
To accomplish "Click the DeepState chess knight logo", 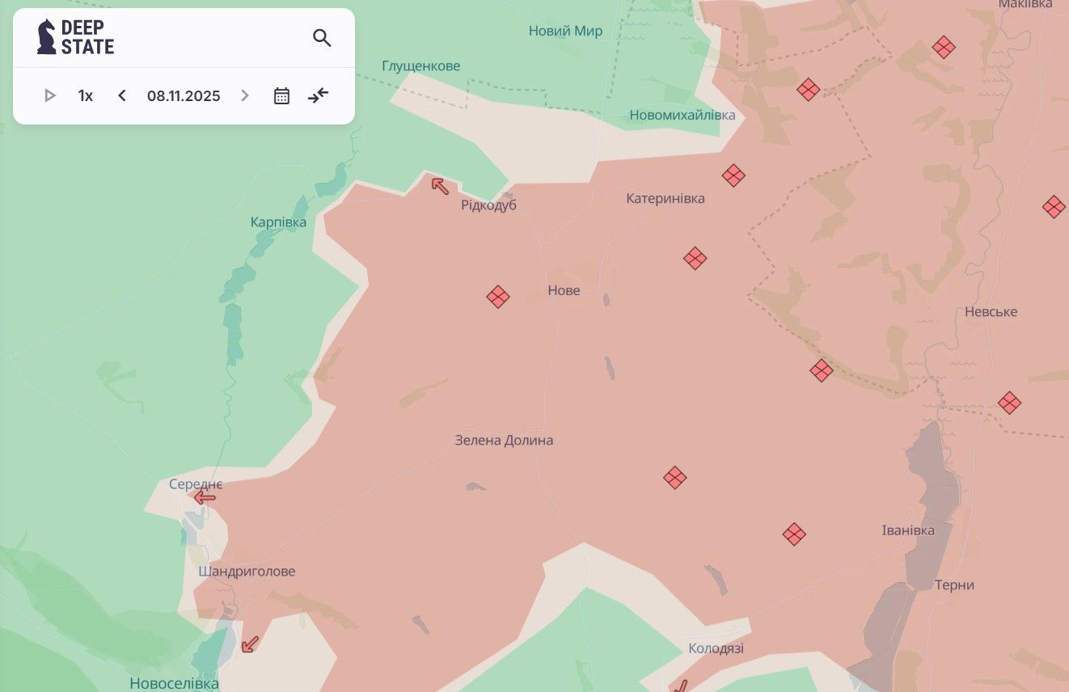I will tap(47, 37).
